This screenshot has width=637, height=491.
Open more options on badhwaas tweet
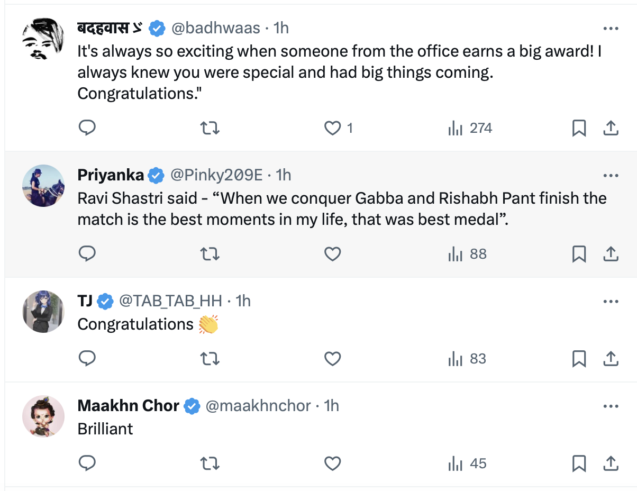tap(611, 29)
